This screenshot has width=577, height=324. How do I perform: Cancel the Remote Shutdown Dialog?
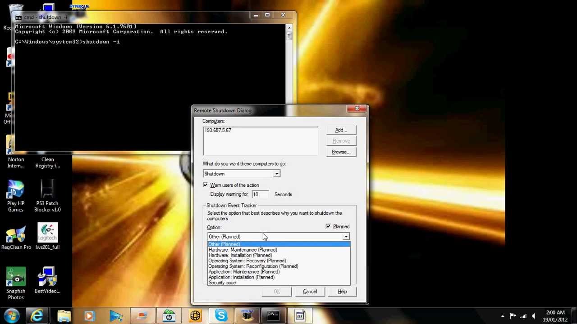310,292
